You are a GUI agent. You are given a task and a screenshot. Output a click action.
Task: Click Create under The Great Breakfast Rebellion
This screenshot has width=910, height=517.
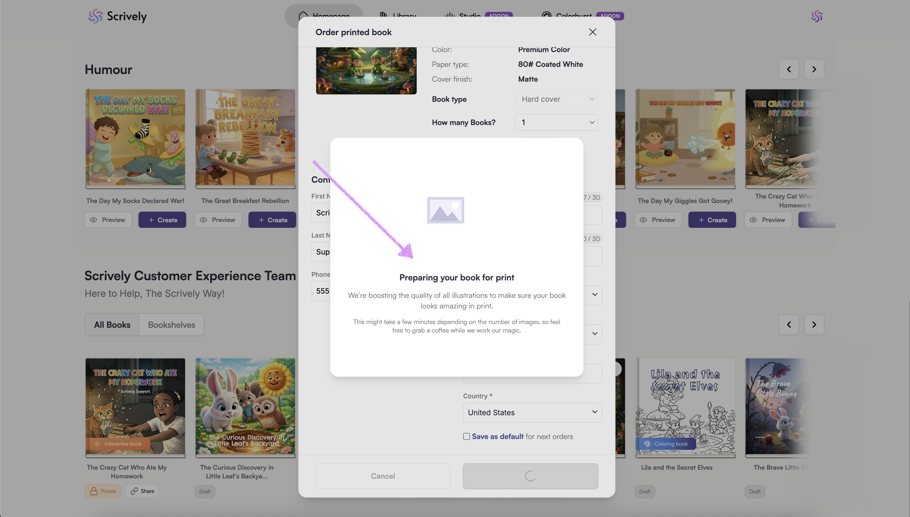(x=272, y=220)
